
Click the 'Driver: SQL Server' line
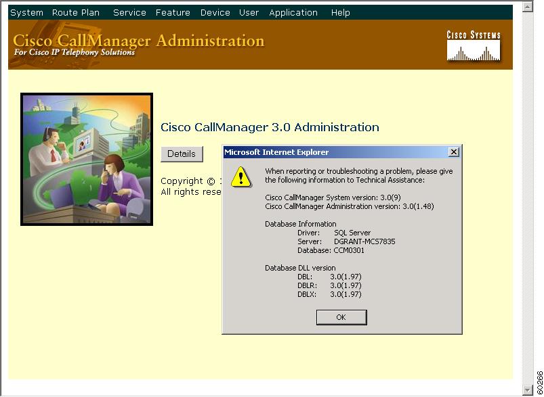point(334,233)
